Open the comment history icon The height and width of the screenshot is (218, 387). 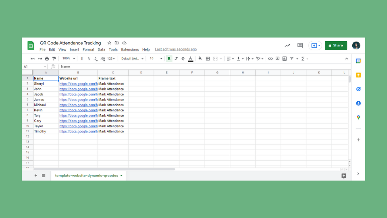click(x=300, y=46)
